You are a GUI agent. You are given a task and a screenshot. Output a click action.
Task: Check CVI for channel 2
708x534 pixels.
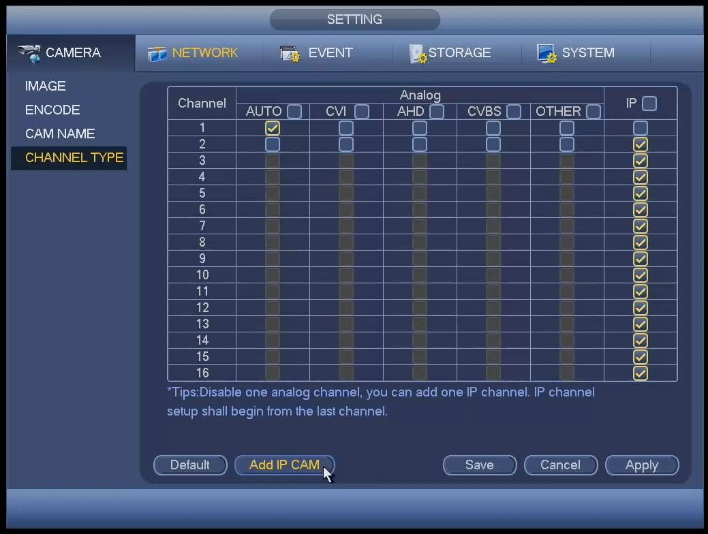pyautogui.click(x=346, y=144)
